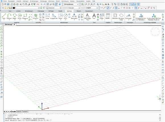This screenshot has height=122, width=165.
Task: Toggle the layer freeze sun icon
Action: coord(7,8)
